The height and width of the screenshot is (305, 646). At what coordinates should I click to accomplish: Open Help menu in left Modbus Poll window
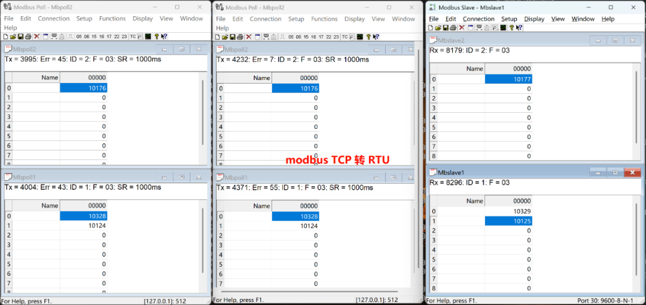(10, 28)
